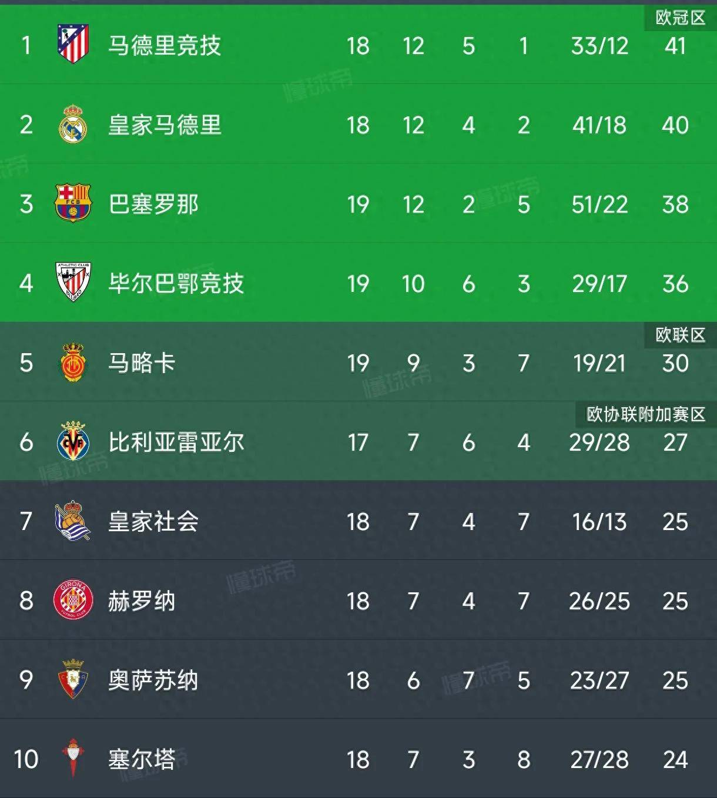The width and height of the screenshot is (717, 798).
Task: Select row 5 for 马略卡
Action: pyautogui.click(x=358, y=363)
